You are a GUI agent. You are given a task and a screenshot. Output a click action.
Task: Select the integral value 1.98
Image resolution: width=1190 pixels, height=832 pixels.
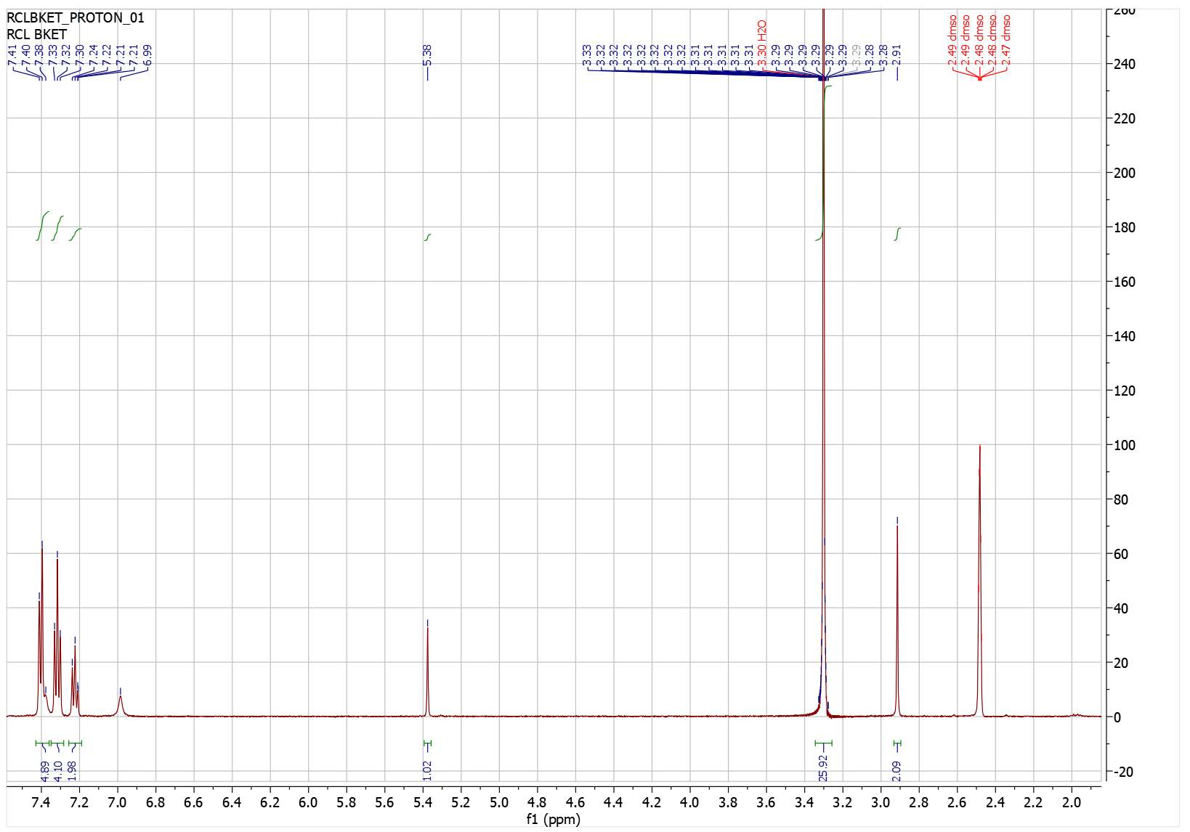tap(72, 770)
